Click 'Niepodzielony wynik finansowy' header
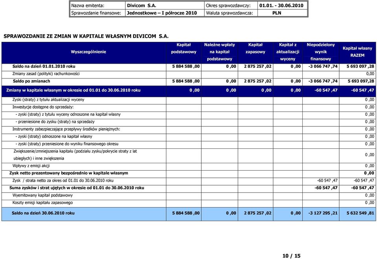The width and height of the screenshot is (377, 259). [x=321, y=52]
